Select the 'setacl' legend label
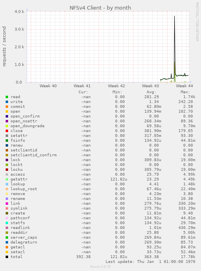Image resolution: width=201 pixels, height=271 pixels. pyautogui.click(x=18, y=252)
